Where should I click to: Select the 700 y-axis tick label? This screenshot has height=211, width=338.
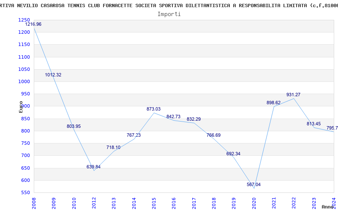click(25, 155)
